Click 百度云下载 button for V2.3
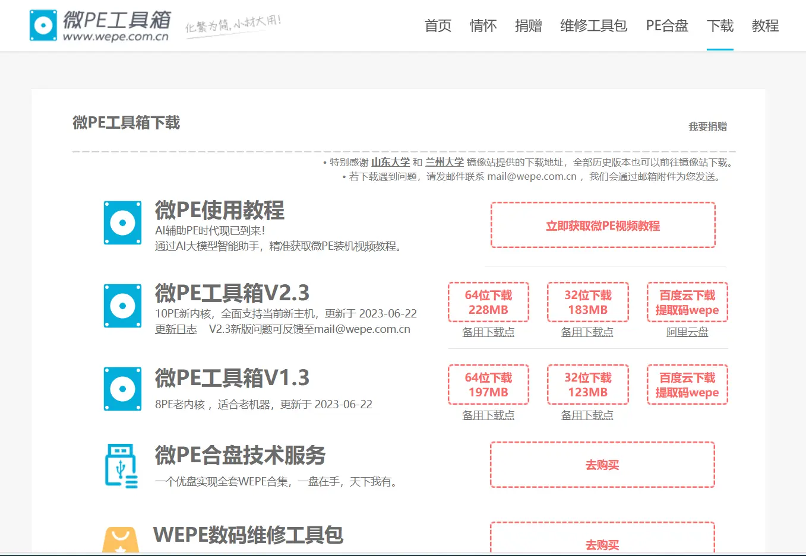 [x=687, y=303]
